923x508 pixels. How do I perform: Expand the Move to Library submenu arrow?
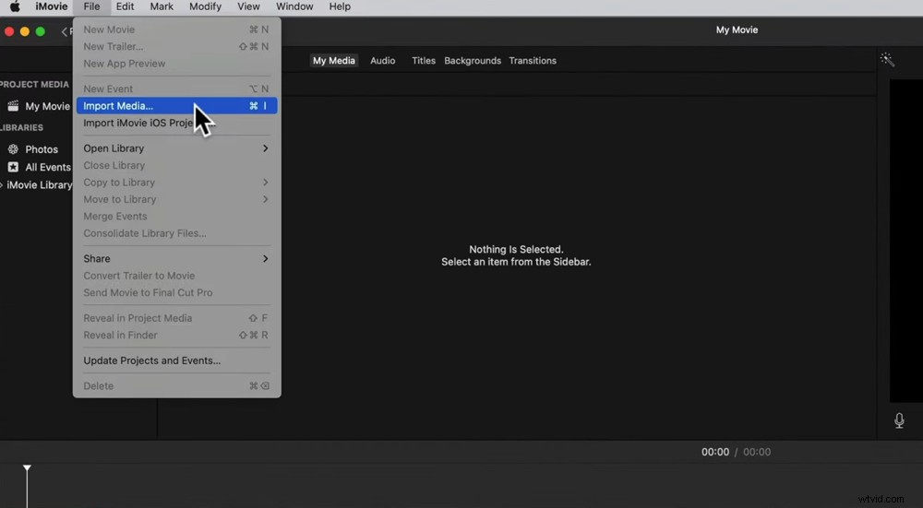[266, 199]
